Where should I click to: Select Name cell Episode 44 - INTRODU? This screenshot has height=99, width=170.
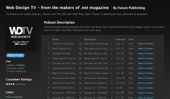65,93
